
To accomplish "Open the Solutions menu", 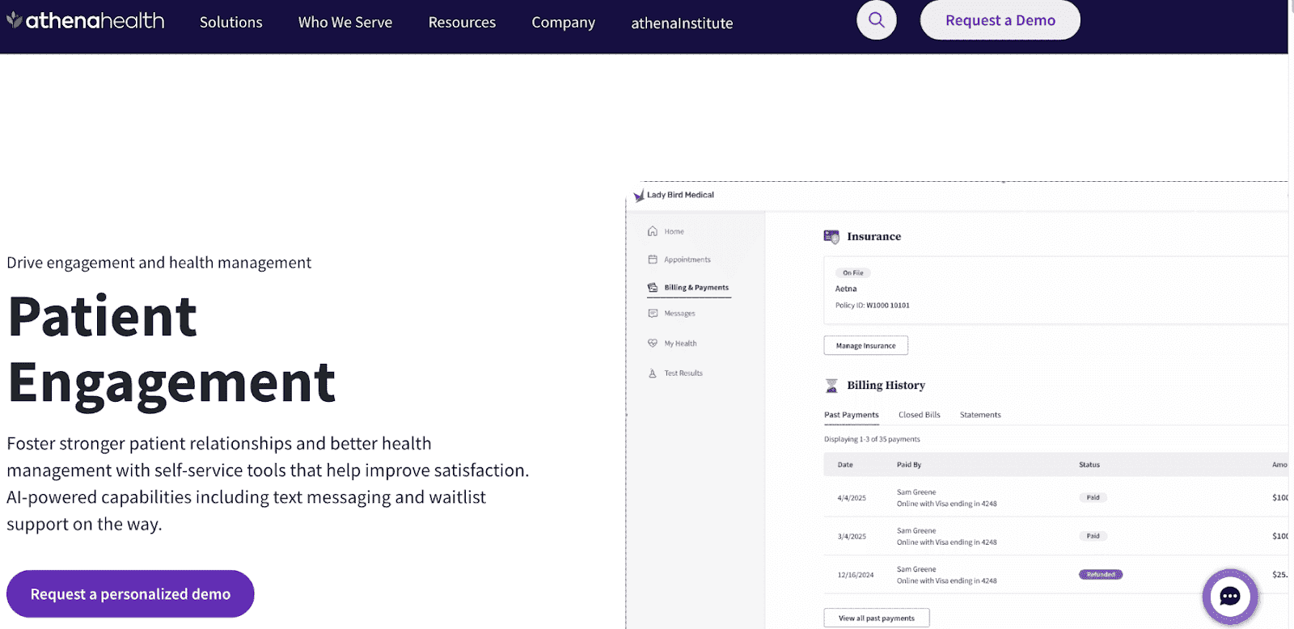I will (231, 23).
